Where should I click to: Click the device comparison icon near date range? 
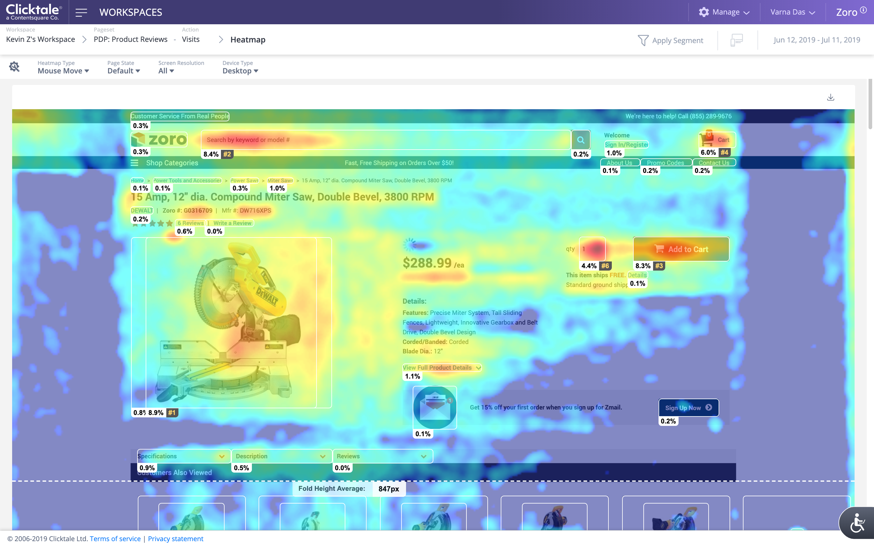(x=737, y=40)
